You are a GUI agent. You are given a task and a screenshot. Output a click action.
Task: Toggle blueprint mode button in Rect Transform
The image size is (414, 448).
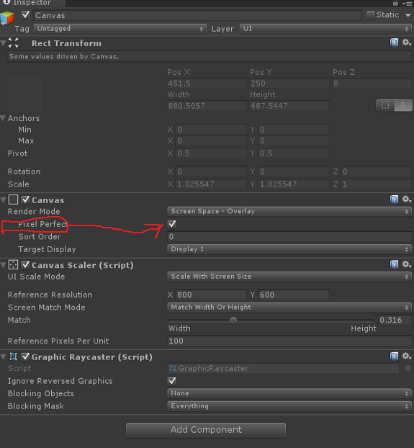[x=385, y=105]
